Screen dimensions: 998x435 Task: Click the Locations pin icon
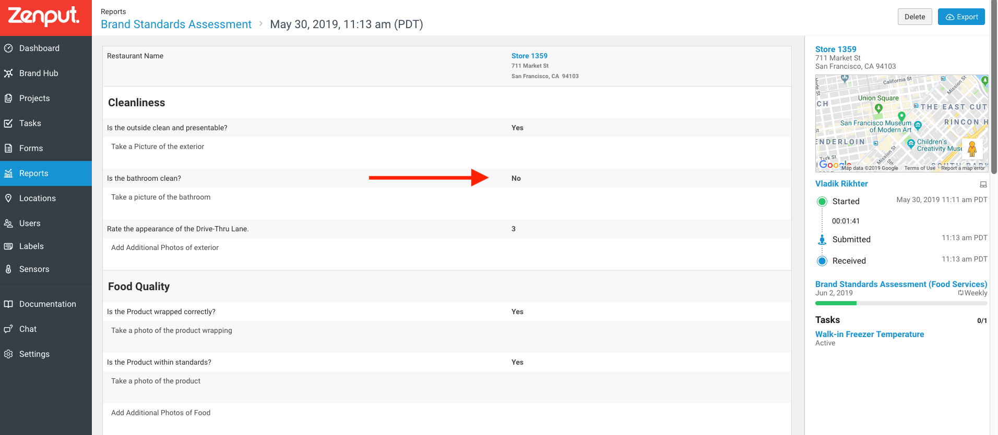(x=8, y=198)
